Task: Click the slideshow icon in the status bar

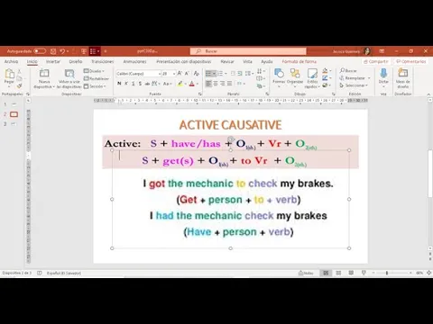Action: point(364,273)
